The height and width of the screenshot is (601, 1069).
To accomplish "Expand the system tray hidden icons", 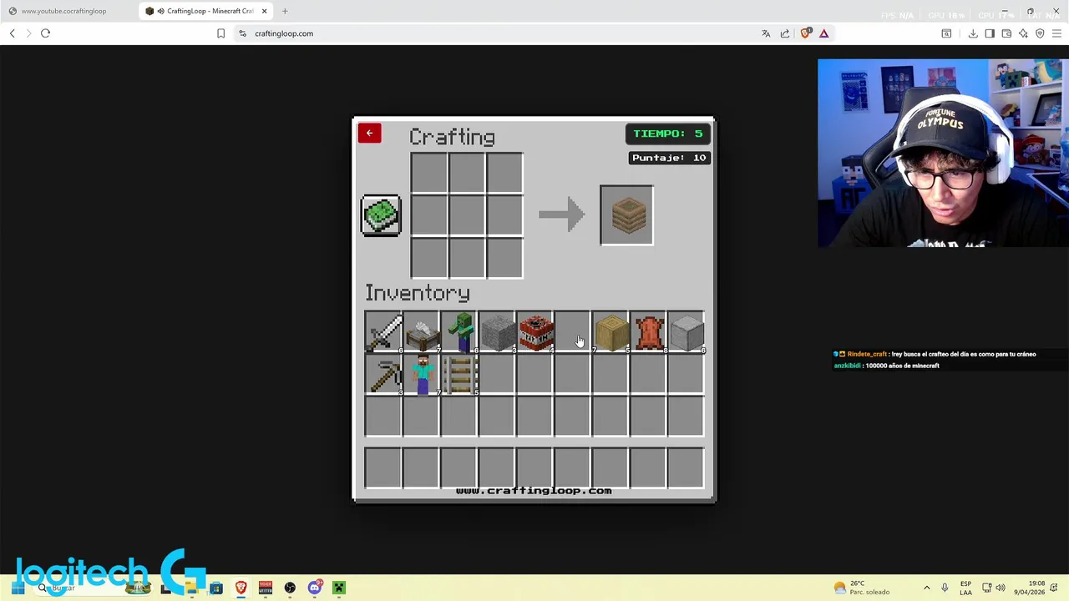I will click(926, 588).
